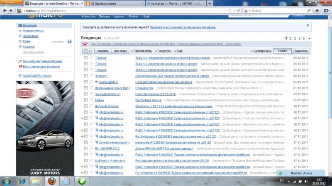Open the Пометить dropdown
This screenshot has height=186, width=332.
163,51
